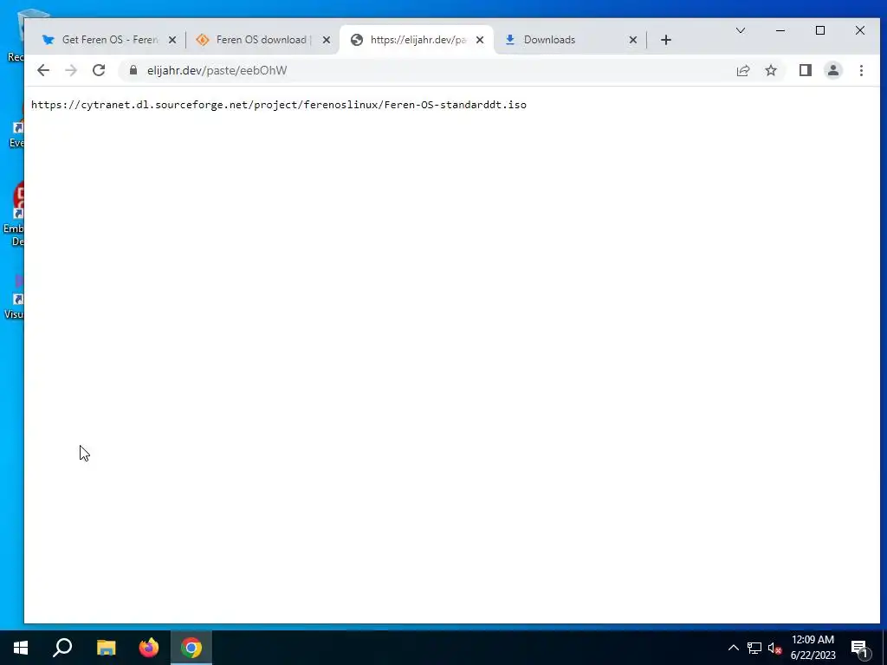
Task: Open Windows taskbar search
Action: coord(62,648)
